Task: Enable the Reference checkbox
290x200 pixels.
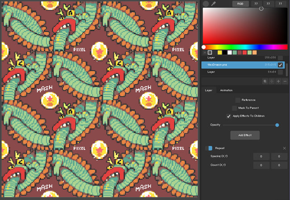Action: tap(238, 100)
